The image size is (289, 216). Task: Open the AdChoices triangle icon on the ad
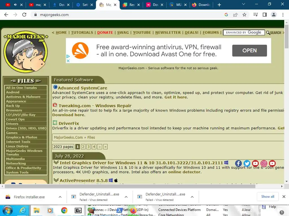click(x=68, y=56)
